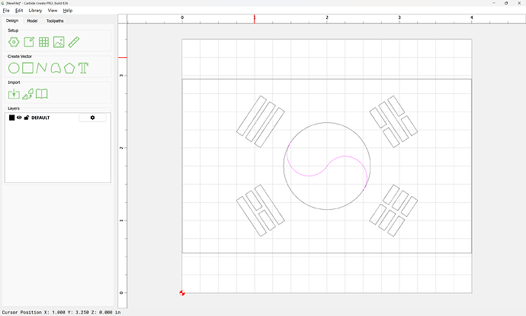
Task: Select the Rectangle vector tool
Action: pyautogui.click(x=28, y=68)
